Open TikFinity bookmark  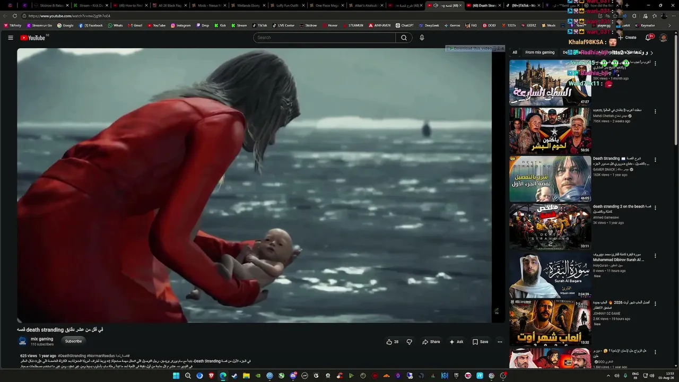pyautogui.click(x=12, y=25)
